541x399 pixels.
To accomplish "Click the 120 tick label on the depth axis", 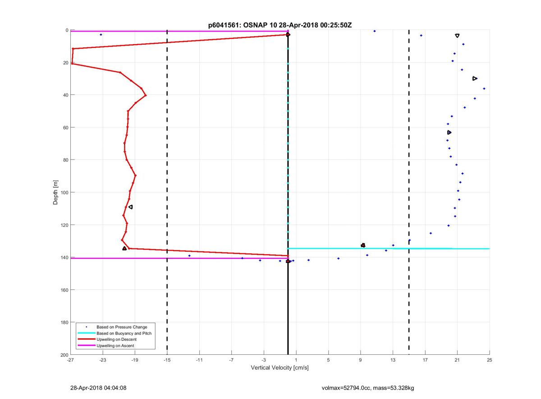I will click(64, 225).
